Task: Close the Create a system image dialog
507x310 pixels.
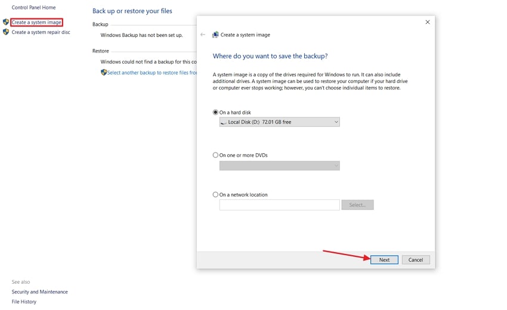Action: tap(428, 22)
